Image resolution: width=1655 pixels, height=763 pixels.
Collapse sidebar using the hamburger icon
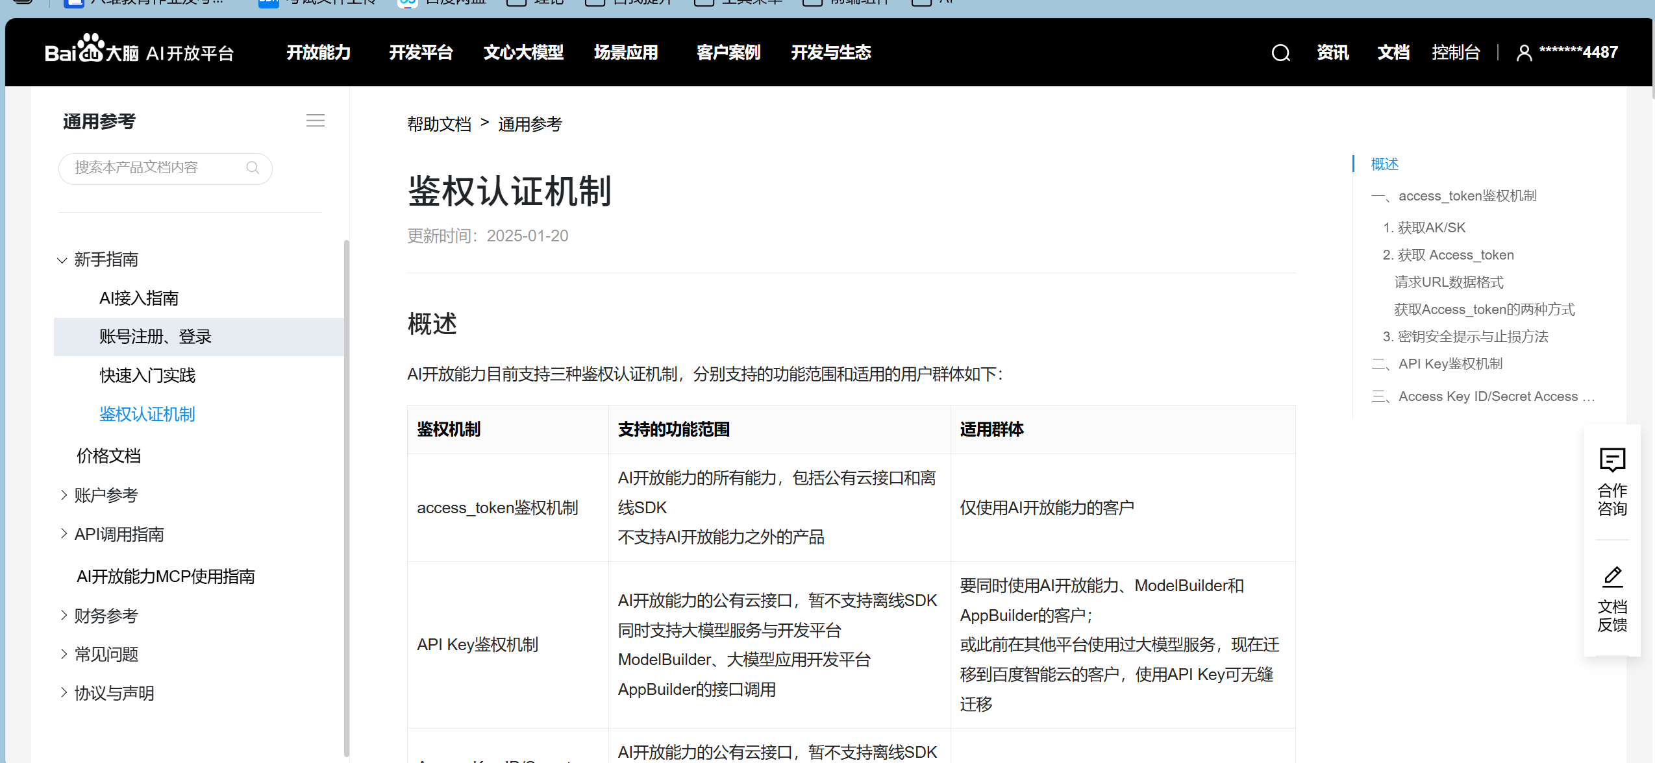click(316, 120)
